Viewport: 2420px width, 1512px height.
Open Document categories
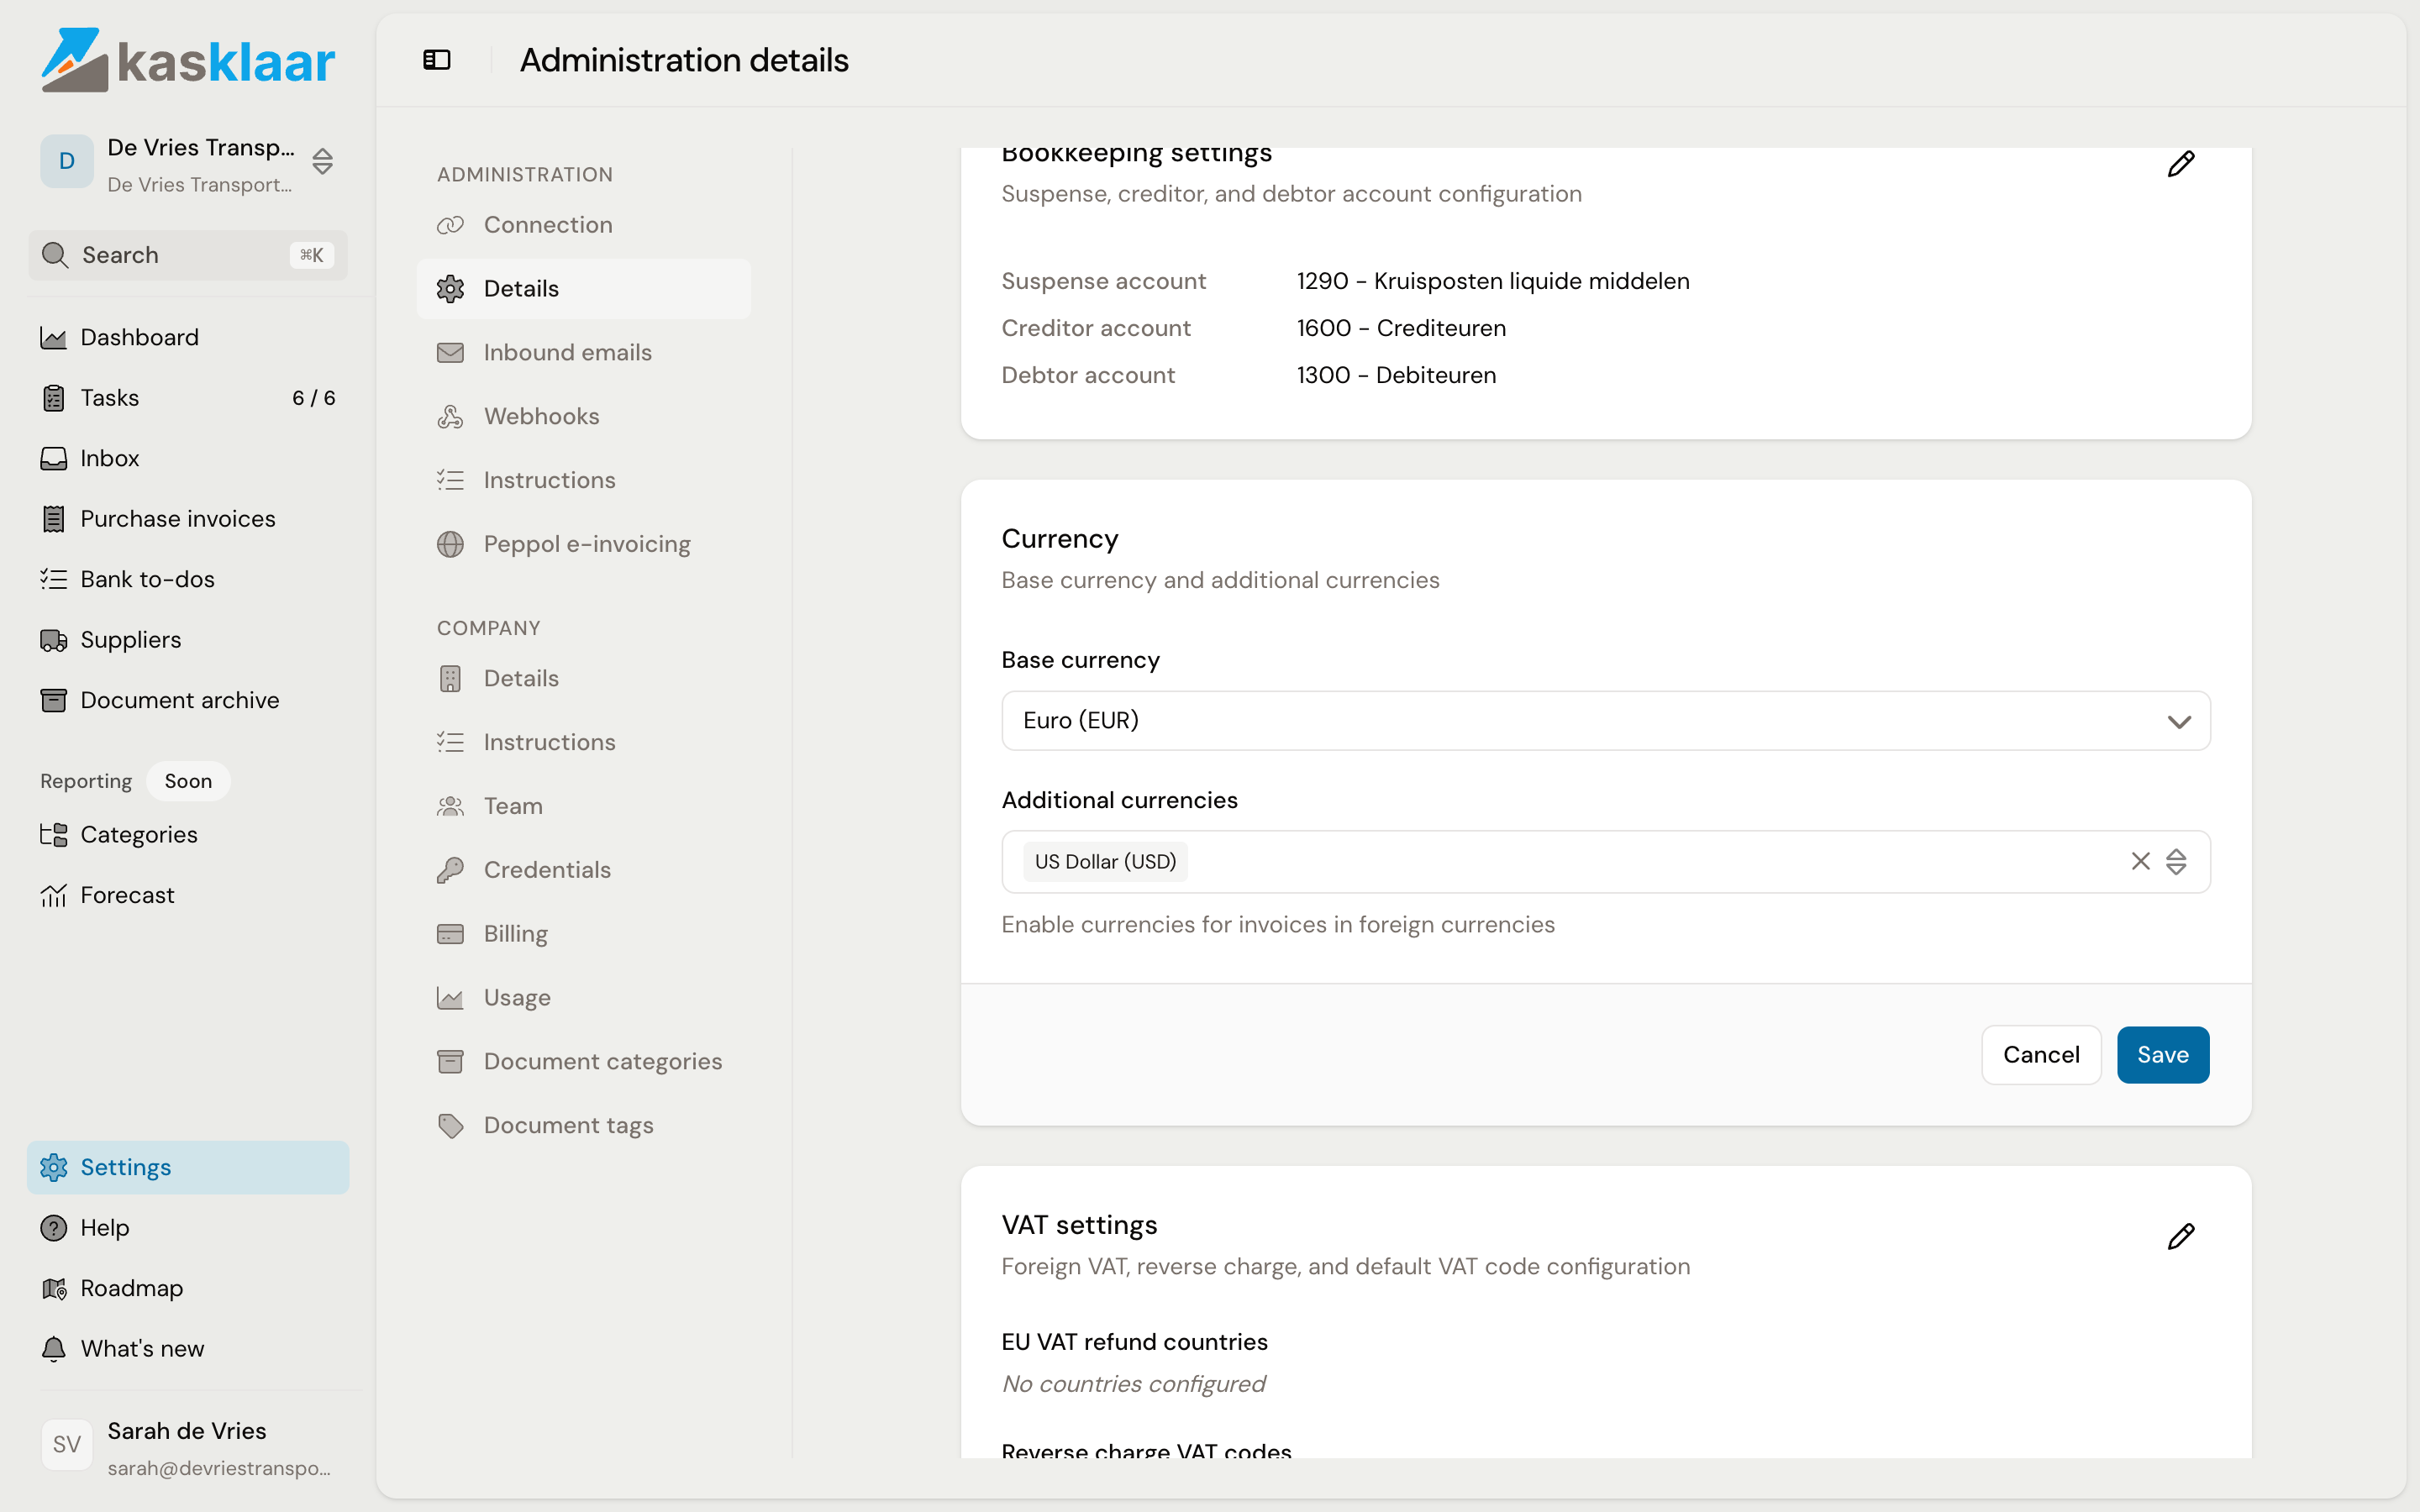point(584,1061)
